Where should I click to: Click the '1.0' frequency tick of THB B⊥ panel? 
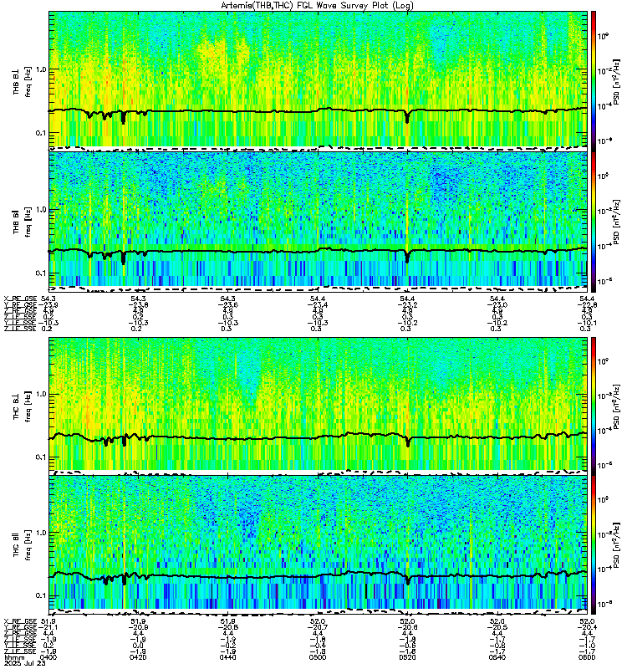(40, 69)
